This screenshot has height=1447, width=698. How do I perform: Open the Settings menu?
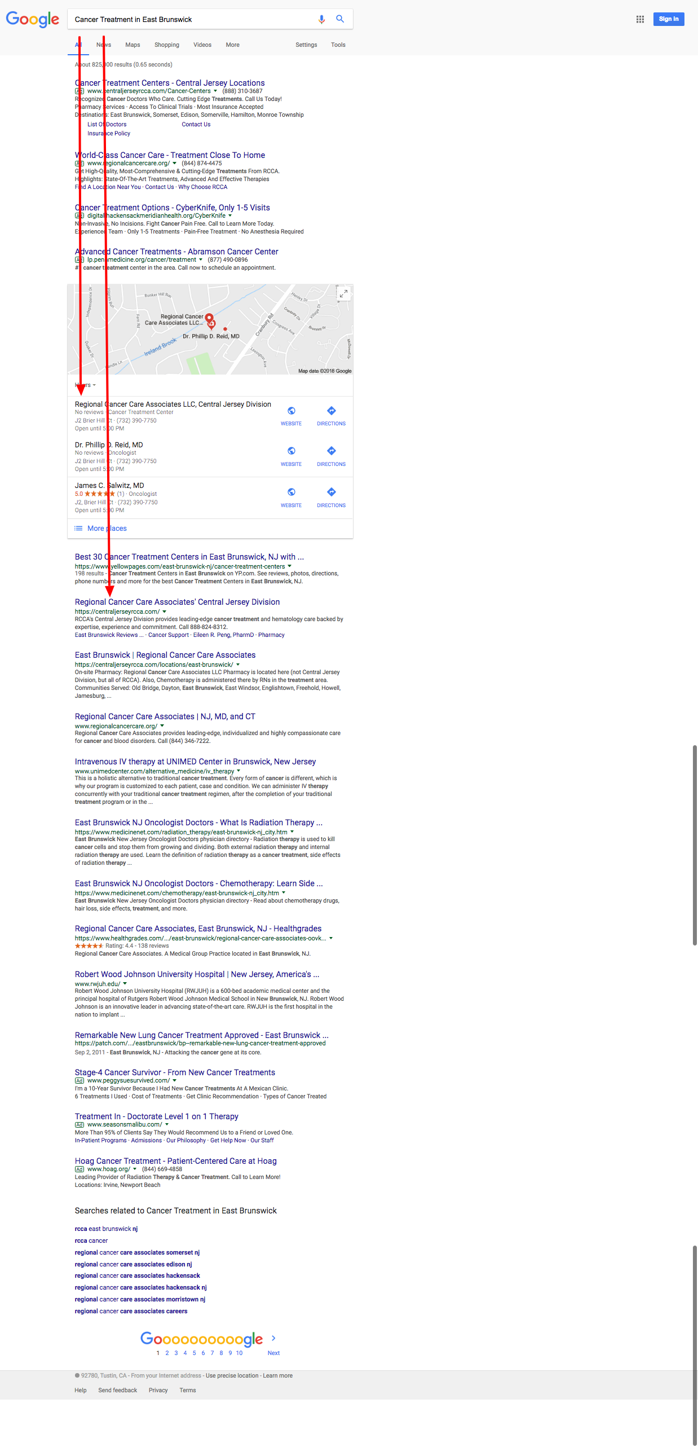pos(306,45)
